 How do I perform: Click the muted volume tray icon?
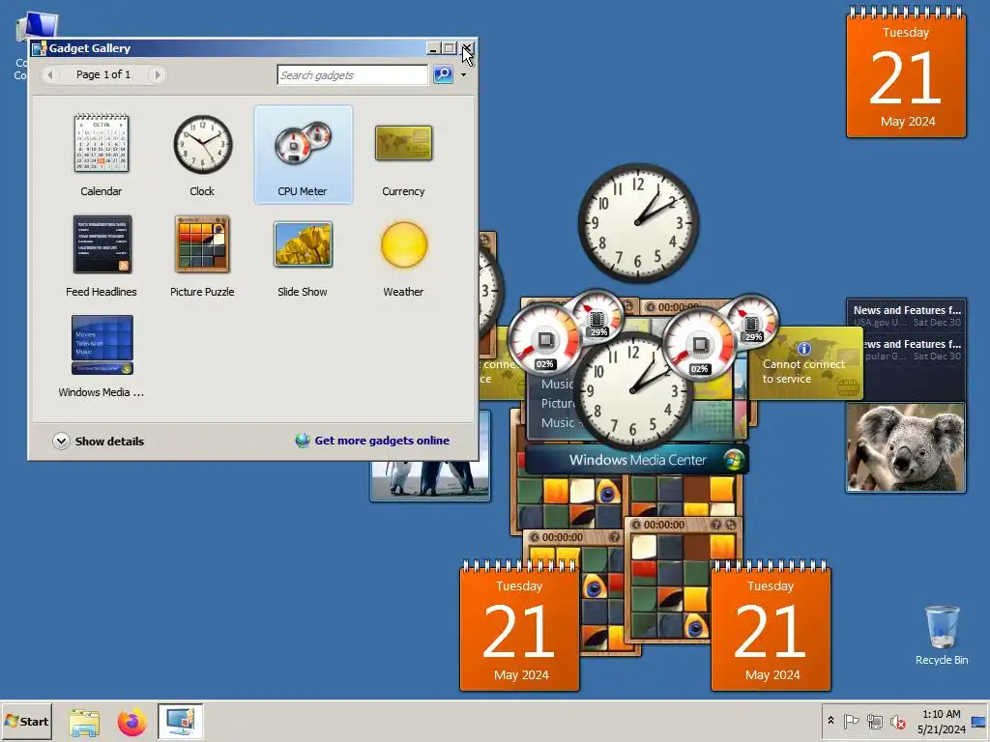(897, 721)
